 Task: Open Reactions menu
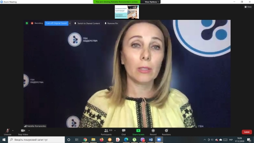(x=166, y=132)
